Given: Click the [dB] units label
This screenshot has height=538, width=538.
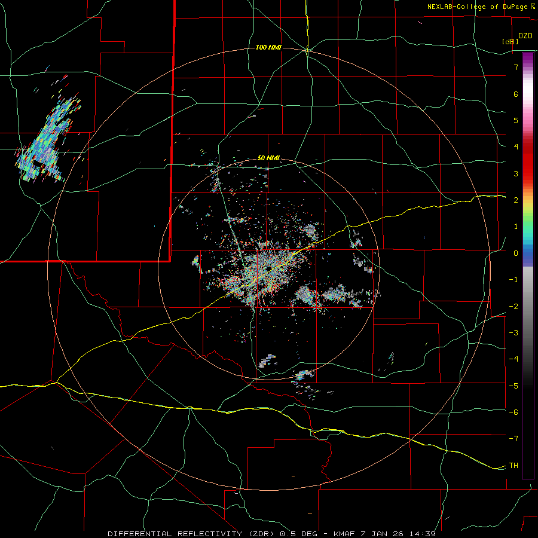Looking at the screenshot, I should (511, 41).
